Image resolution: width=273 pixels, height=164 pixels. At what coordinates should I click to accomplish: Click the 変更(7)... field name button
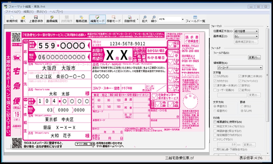point(254,58)
